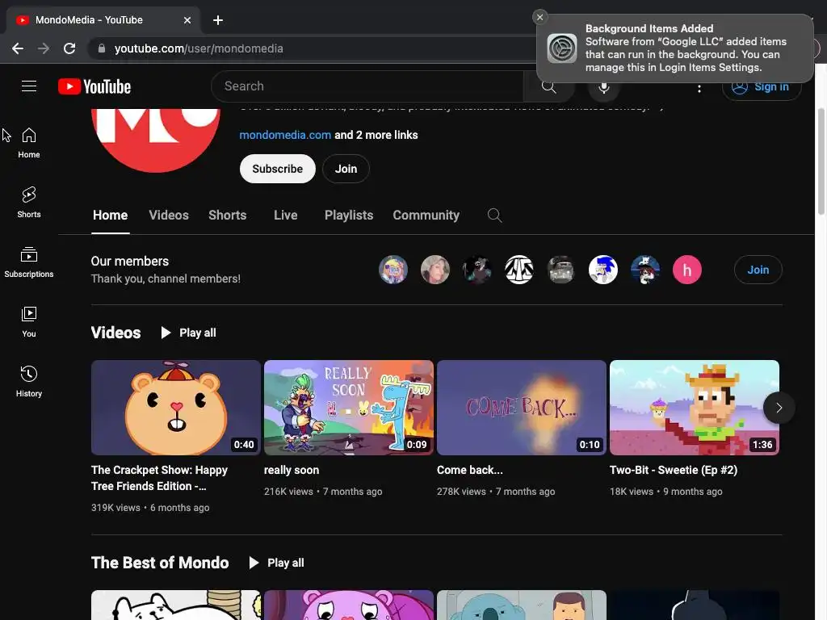Screen dimensions: 827x620
Task: Click the browser address bar URL
Action: point(199,48)
